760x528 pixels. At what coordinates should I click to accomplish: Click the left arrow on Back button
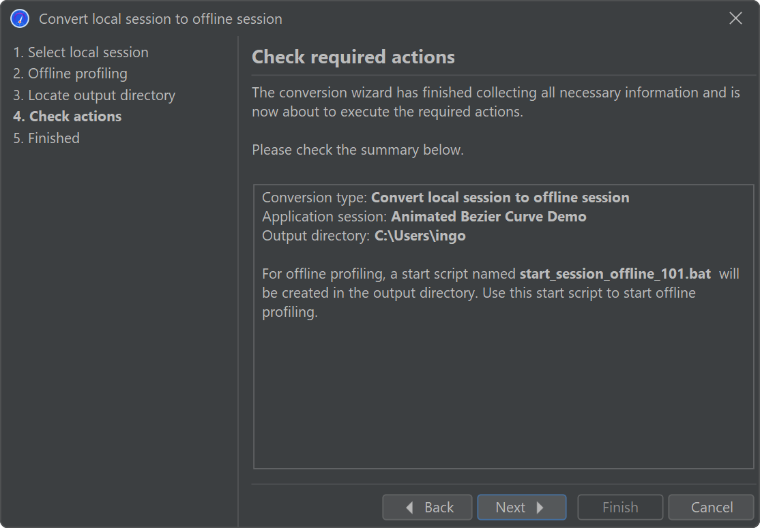409,508
